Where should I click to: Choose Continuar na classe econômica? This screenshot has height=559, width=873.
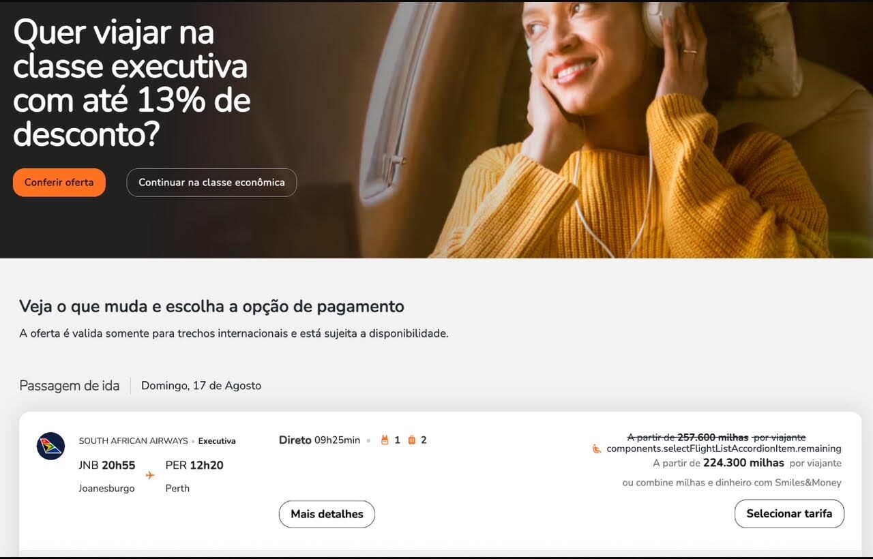(x=211, y=183)
